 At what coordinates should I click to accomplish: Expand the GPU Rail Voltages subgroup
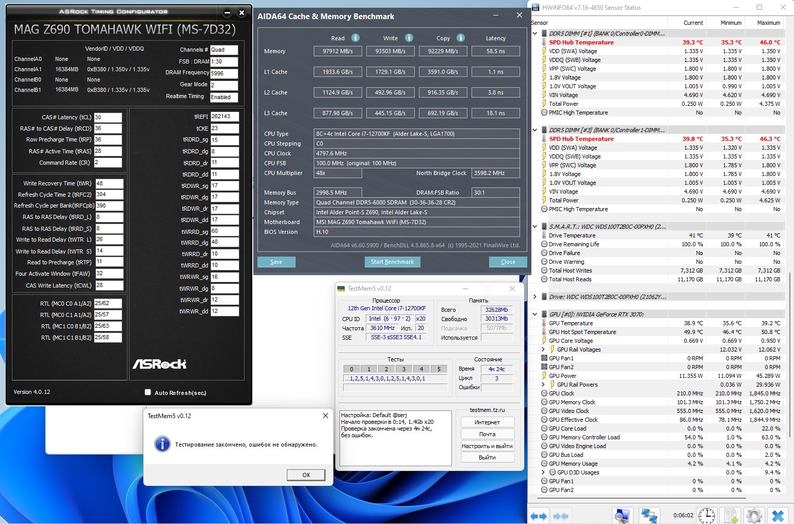click(543, 350)
